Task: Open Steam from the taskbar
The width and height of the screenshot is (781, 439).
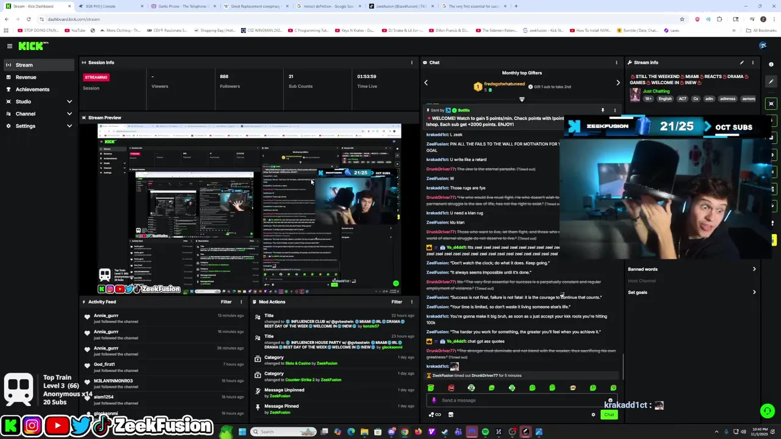Action: pos(445,432)
